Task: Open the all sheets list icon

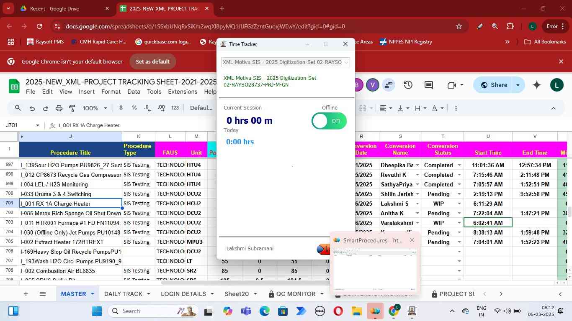Action: point(42,294)
